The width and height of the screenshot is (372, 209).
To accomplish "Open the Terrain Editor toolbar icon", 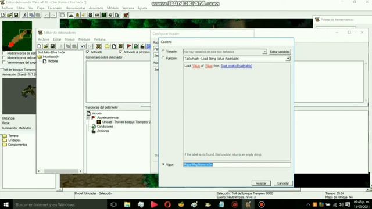I will click(71, 15).
